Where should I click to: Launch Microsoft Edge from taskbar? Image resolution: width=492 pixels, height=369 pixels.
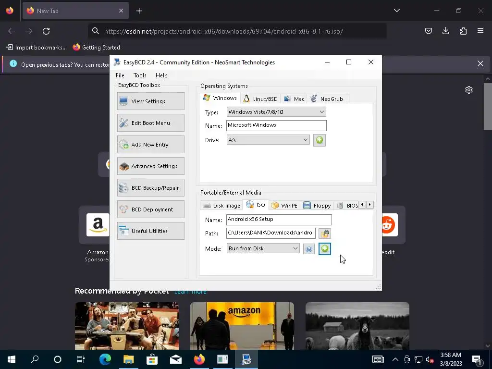click(105, 359)
